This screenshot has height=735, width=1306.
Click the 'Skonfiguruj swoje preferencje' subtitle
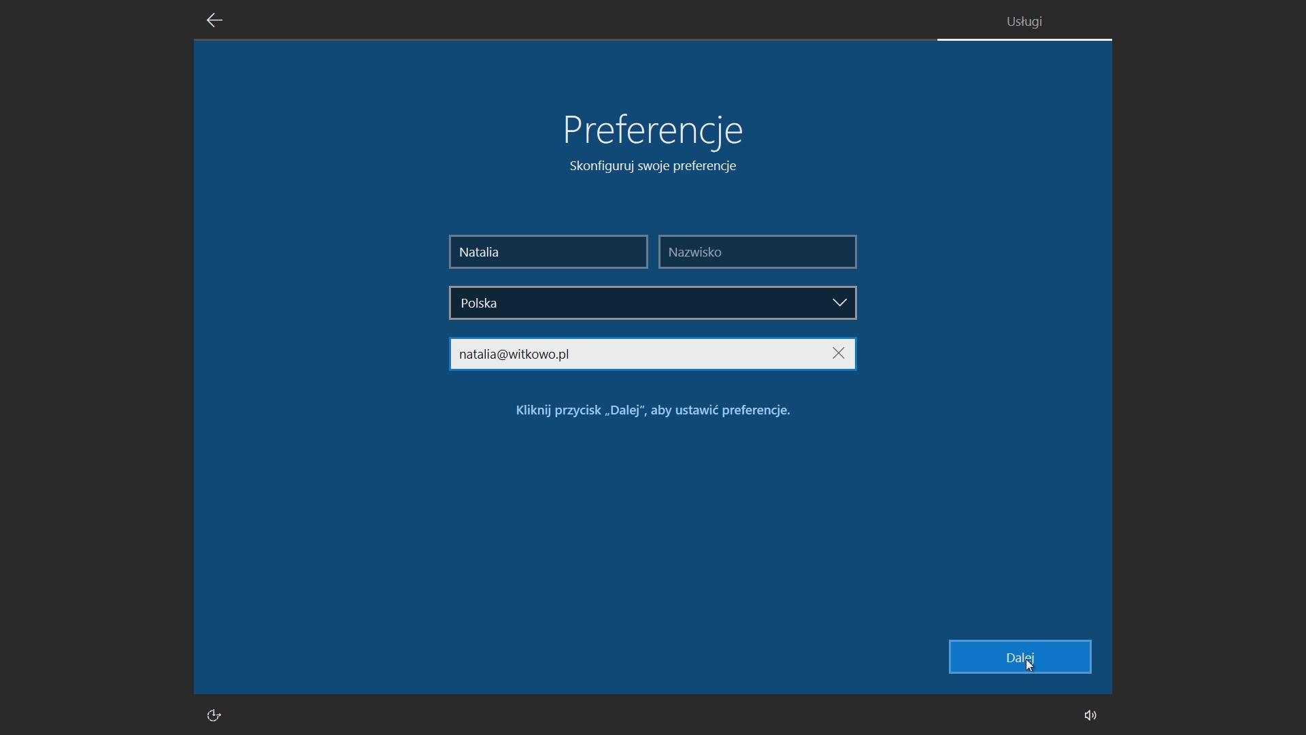[x=652, y=166]
